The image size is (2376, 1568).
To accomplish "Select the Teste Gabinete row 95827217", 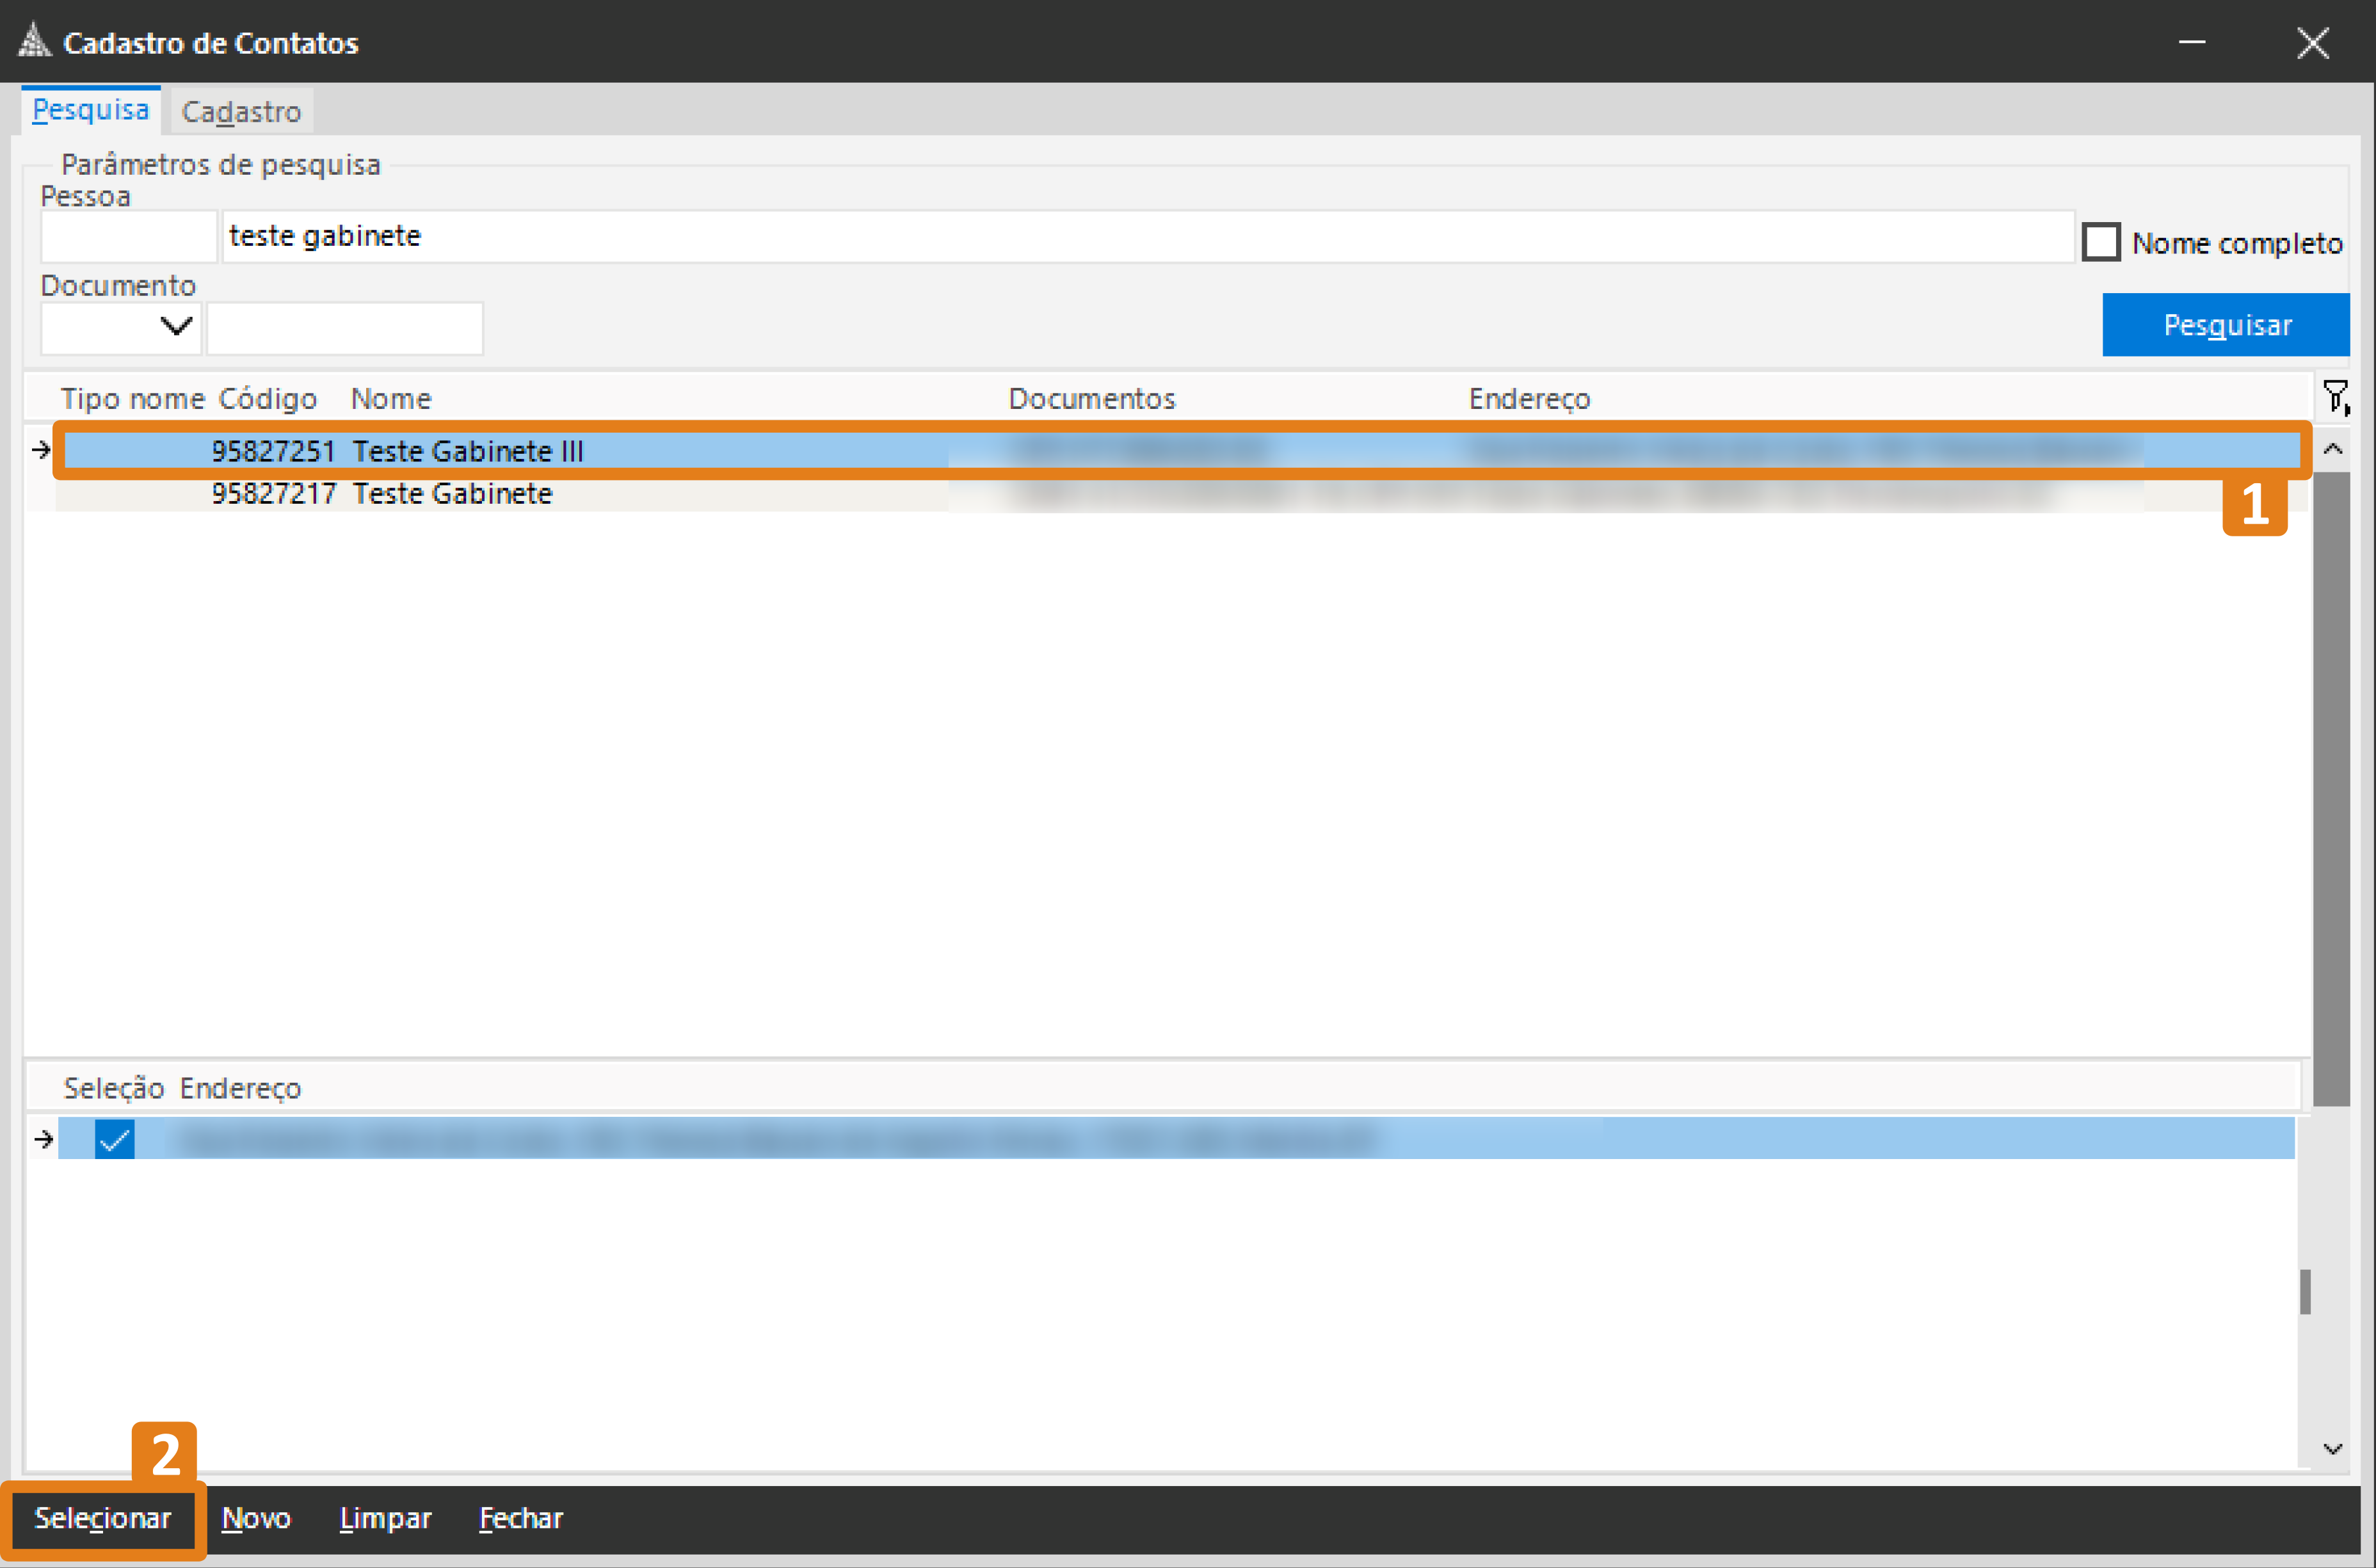I will point(452,493).
